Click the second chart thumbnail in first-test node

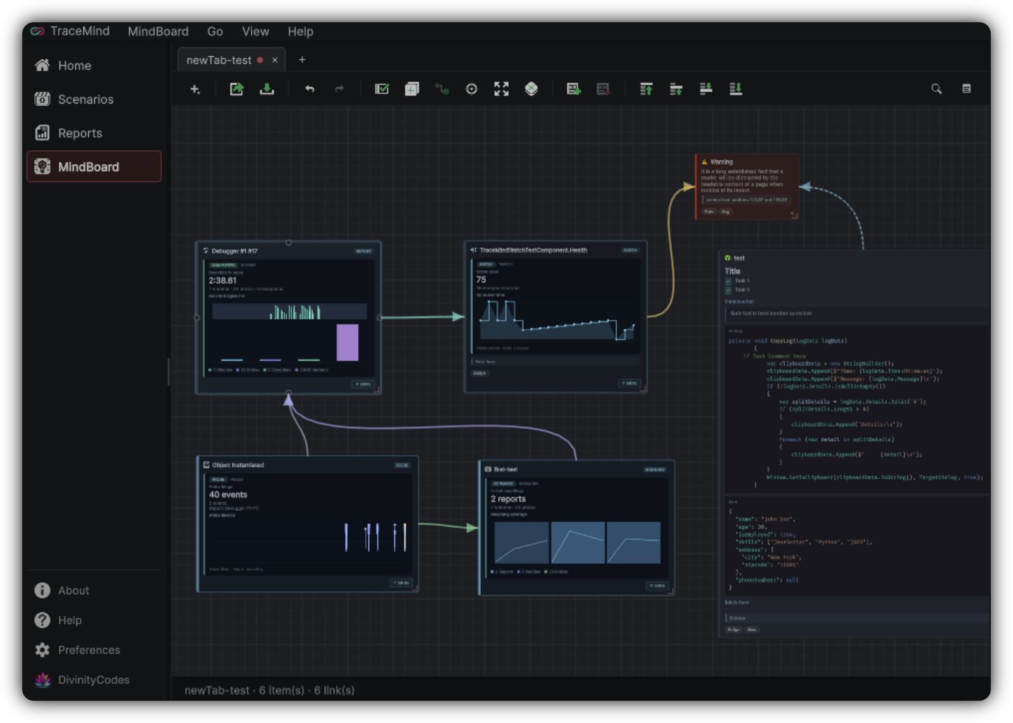click(x=578, y=542)
